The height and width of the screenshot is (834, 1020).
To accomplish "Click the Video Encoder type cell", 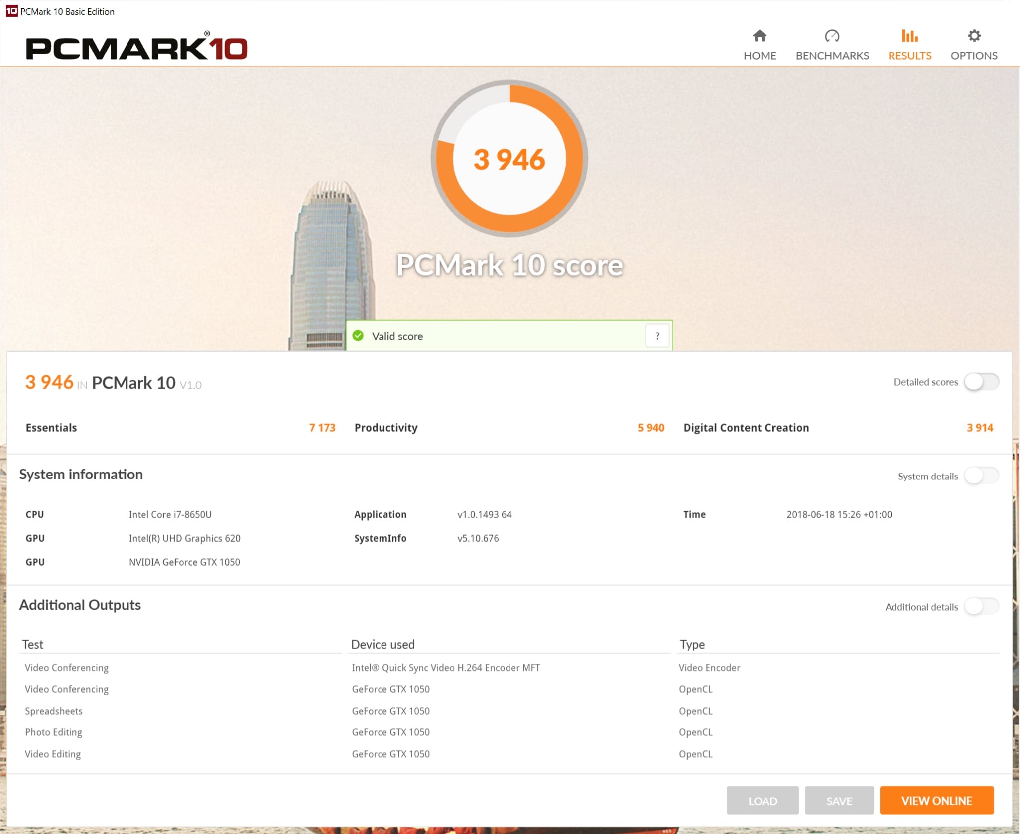I will 709,668.
